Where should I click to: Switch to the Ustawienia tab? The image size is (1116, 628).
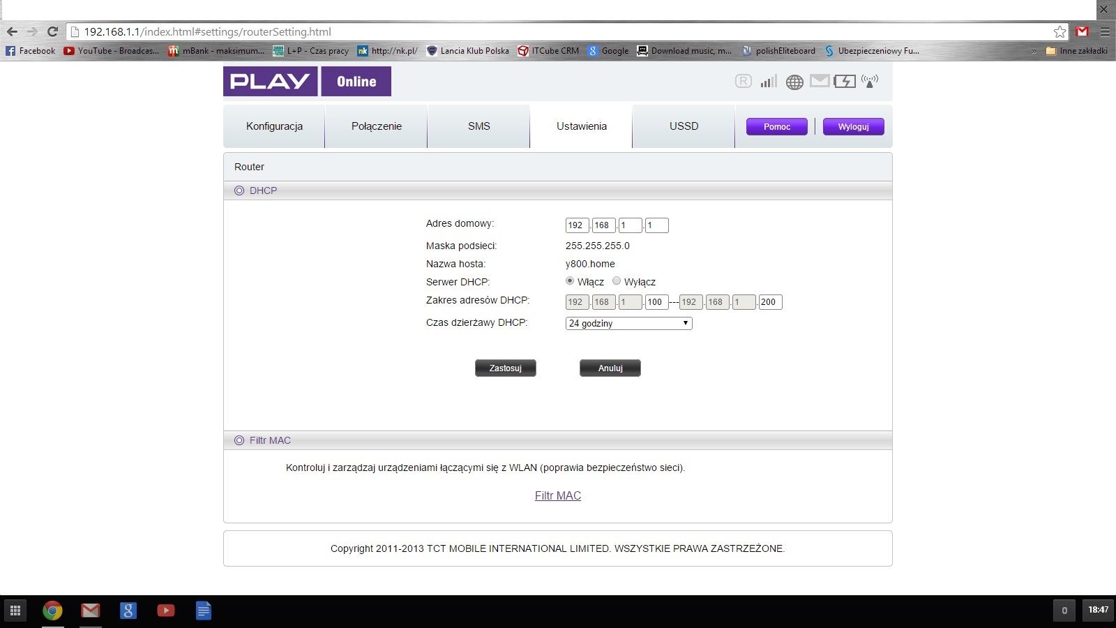[x=580, y=126]
